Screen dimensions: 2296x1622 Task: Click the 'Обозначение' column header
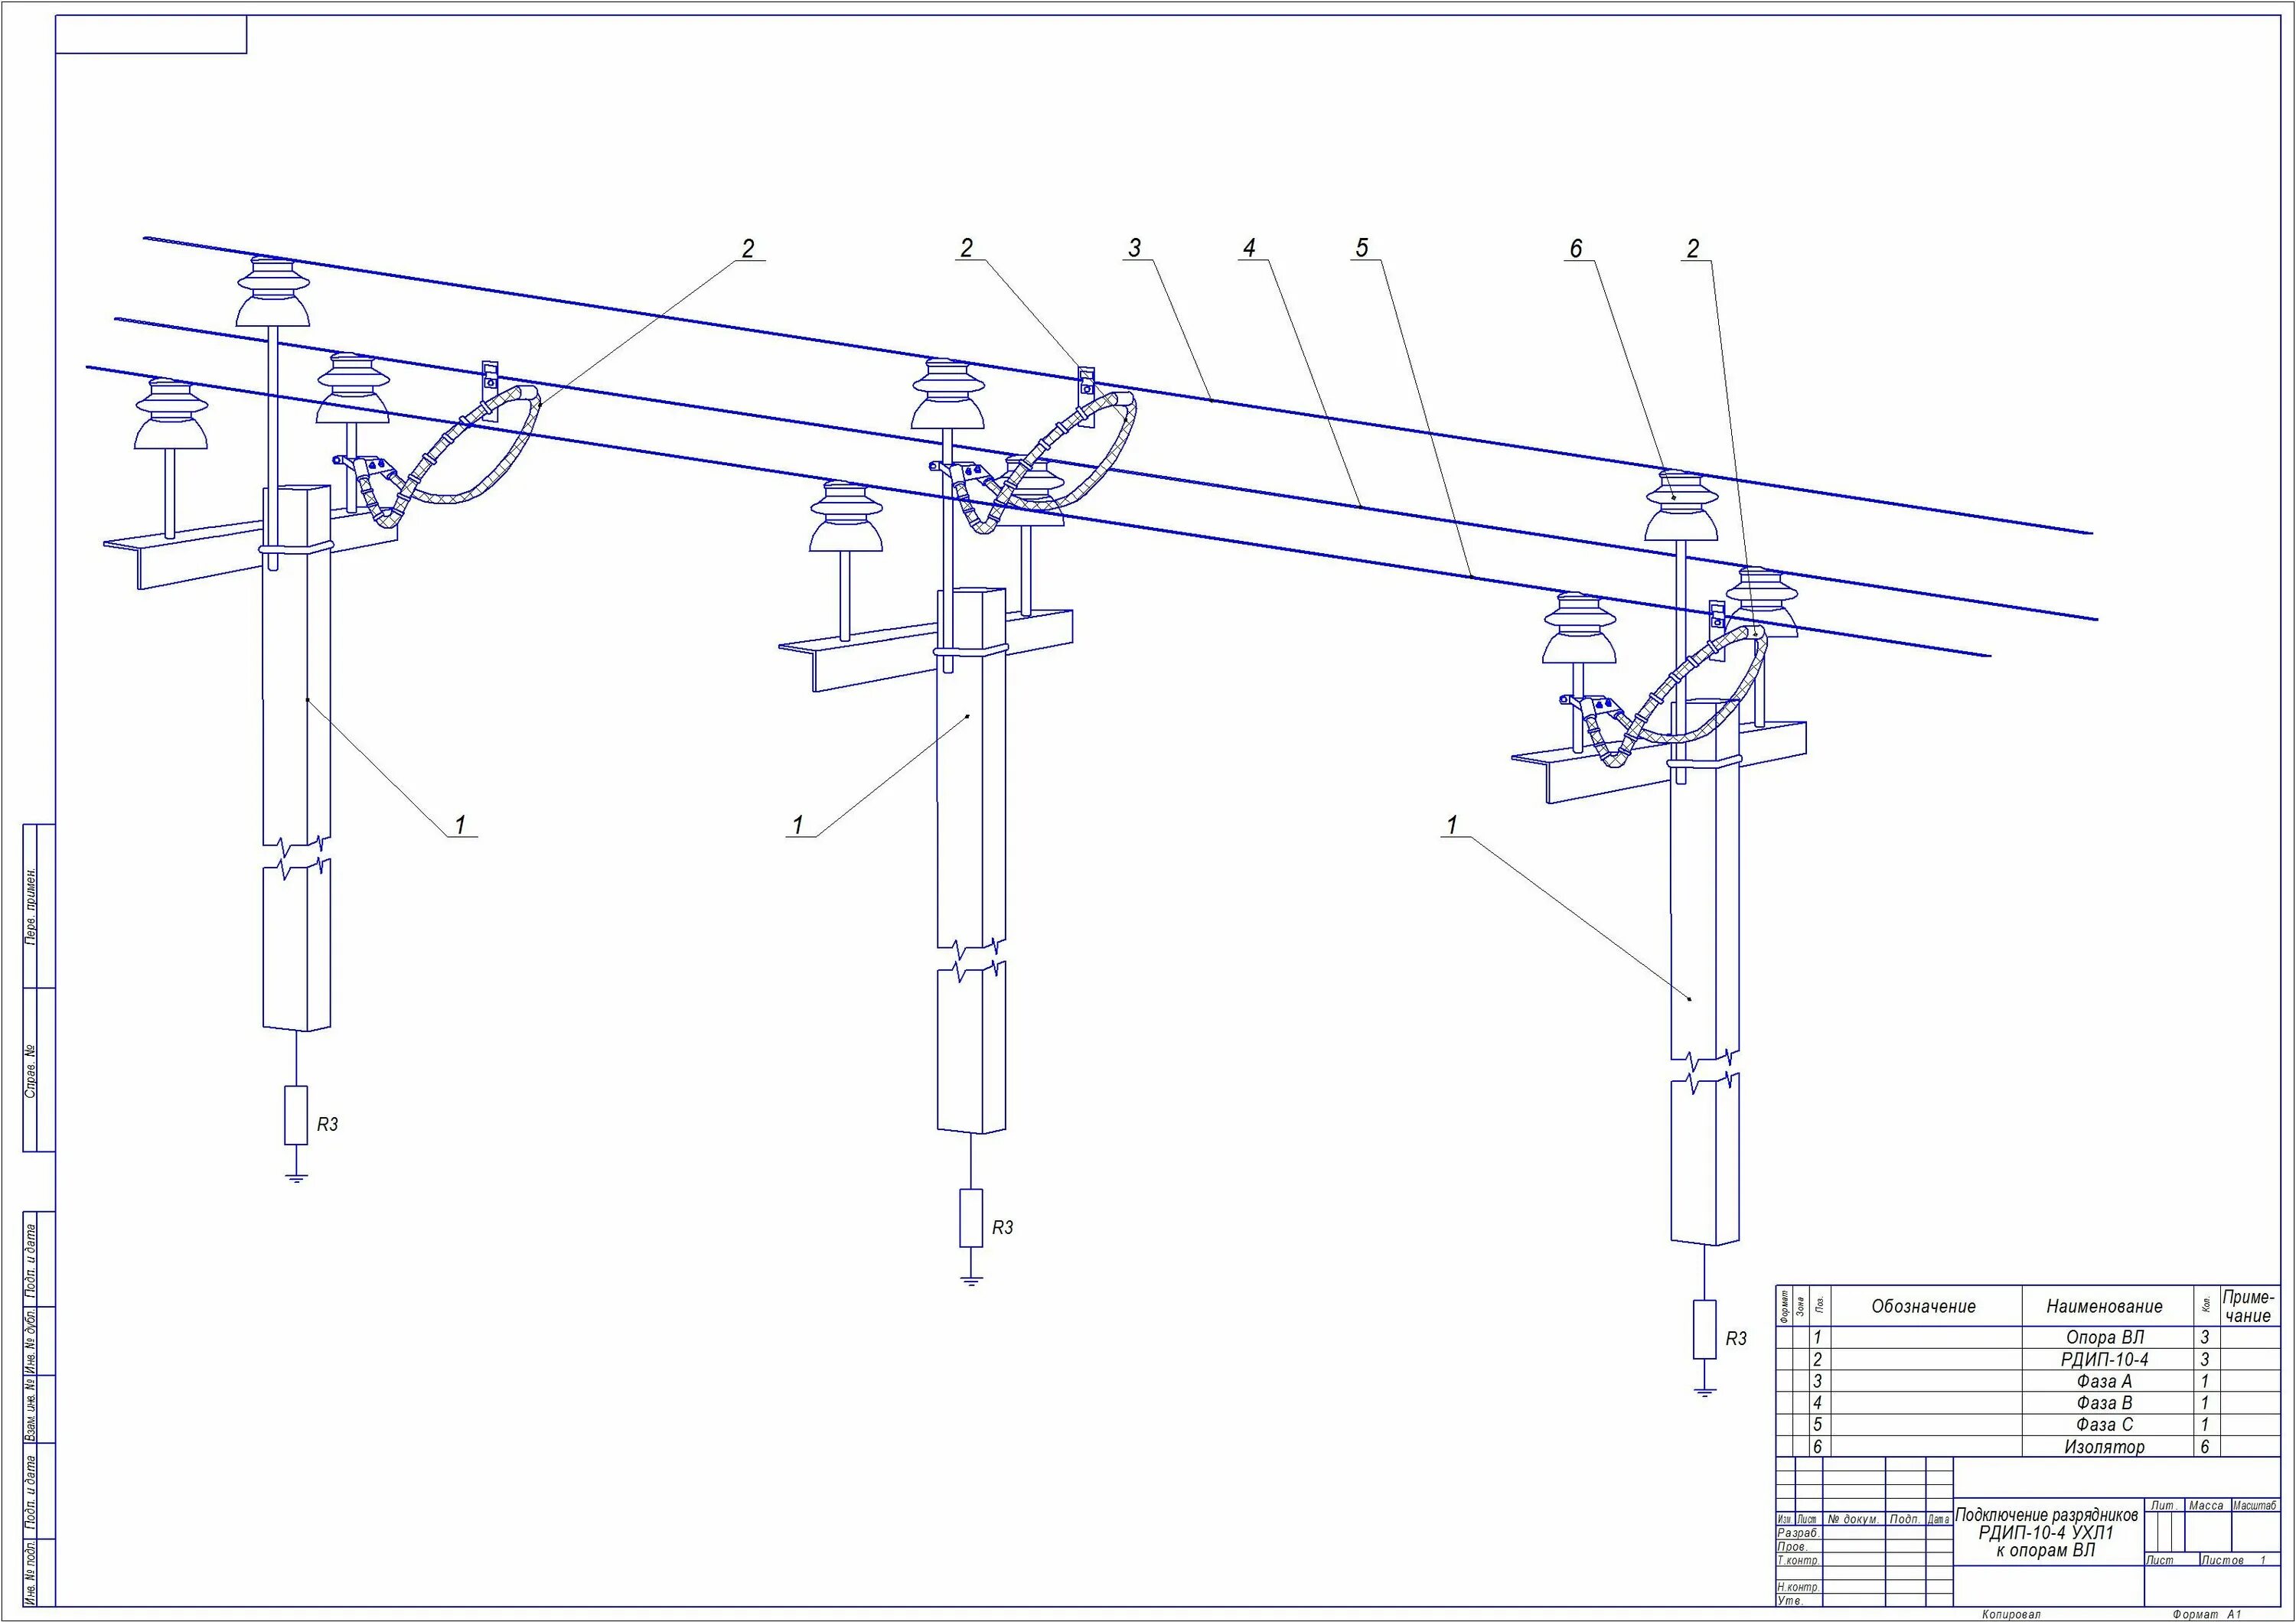point(1923,1306)
